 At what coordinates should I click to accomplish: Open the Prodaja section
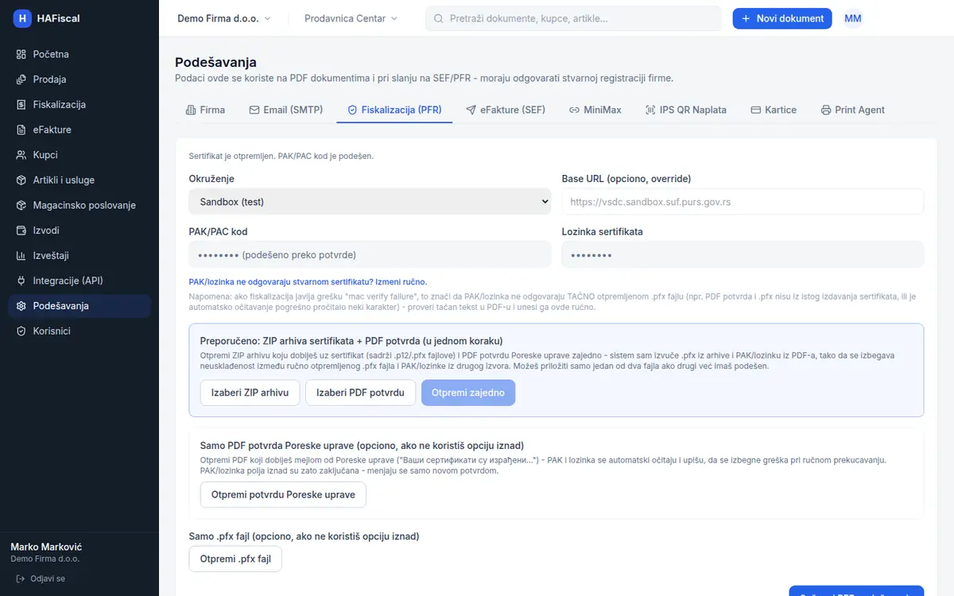pos(79,79)
